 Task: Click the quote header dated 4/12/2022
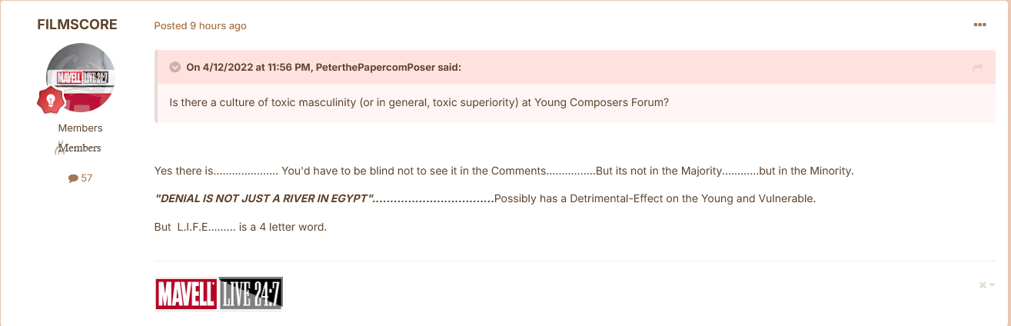tap(324, 67)
